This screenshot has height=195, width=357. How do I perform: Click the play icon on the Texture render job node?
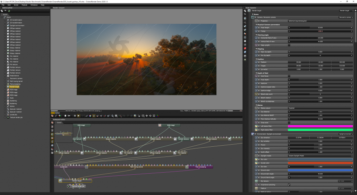[x=69, y=186]
